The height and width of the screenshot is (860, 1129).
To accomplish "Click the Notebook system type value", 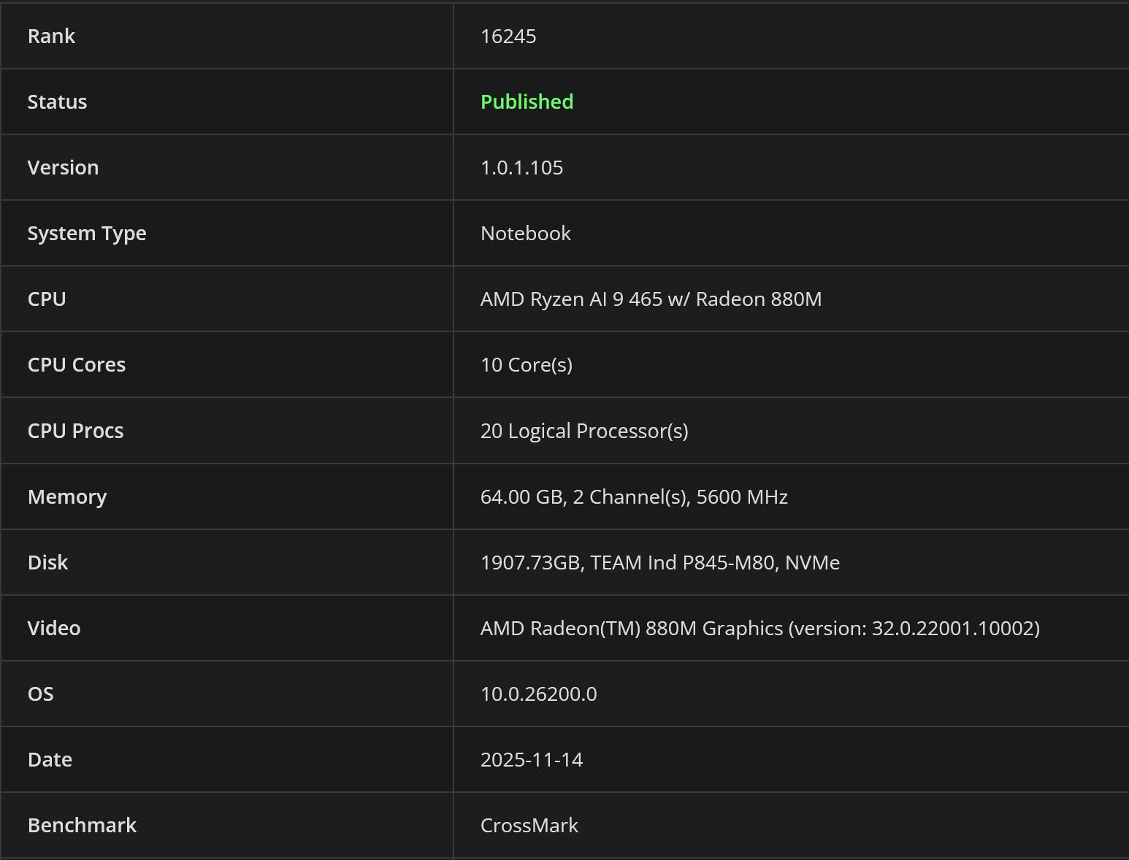I will coord(525,233).
